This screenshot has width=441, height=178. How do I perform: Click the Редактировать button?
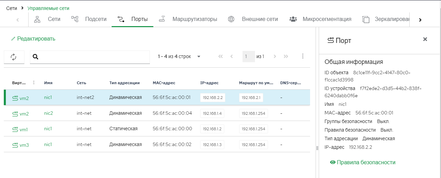[x=33, y=39]
